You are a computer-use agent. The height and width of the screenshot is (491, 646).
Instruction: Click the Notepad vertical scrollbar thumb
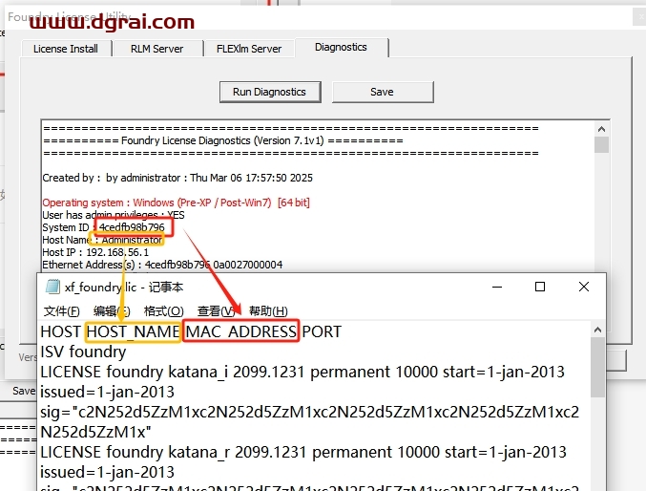(597, 367)
